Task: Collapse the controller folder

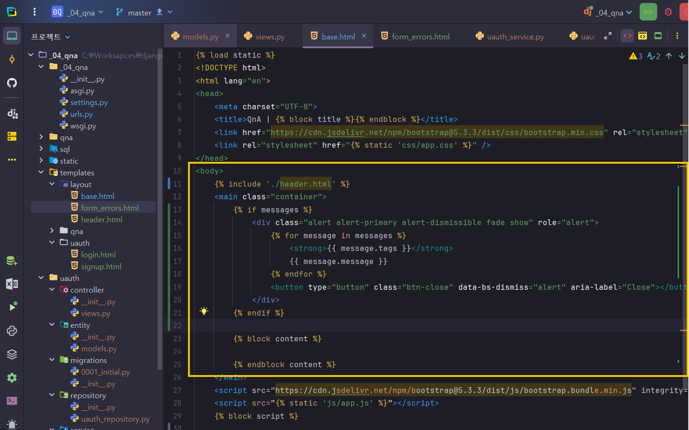Action: pos(52,290)
